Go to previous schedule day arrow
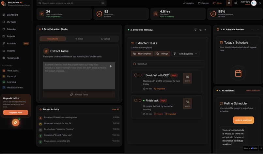 253,29
